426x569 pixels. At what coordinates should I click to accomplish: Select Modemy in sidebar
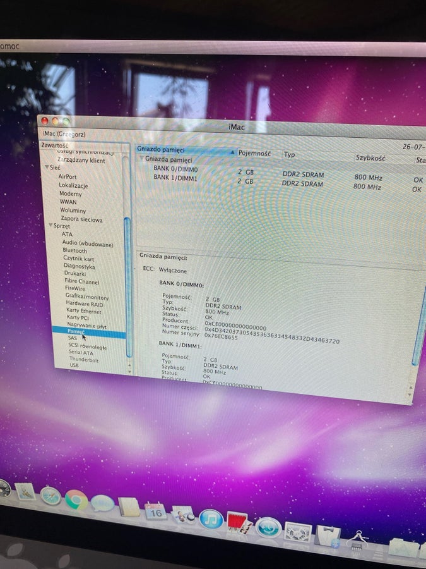point(71,193)
